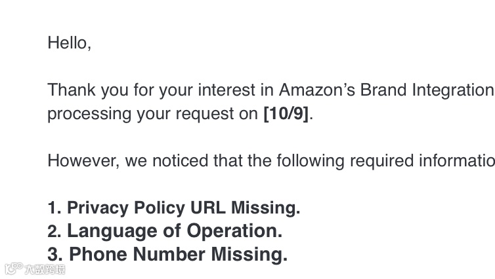
Task: Click the watermark logo icon at bottom-left
Action: click(14, 268)
